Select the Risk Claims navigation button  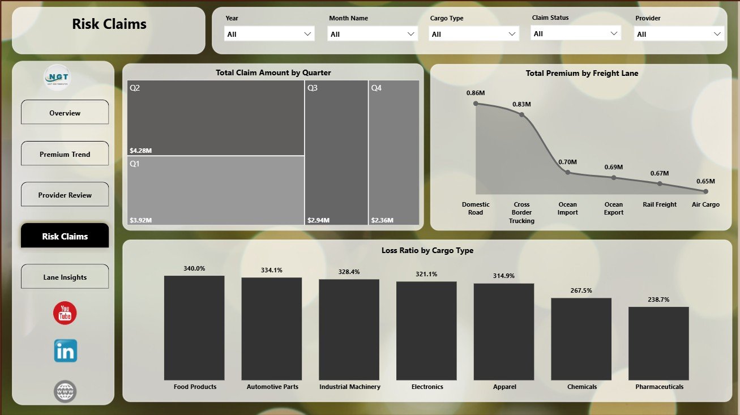(65, 236)
